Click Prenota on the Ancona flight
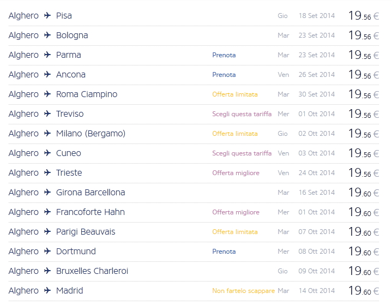Viewport: 392px width, 305px height. [224, 75]
